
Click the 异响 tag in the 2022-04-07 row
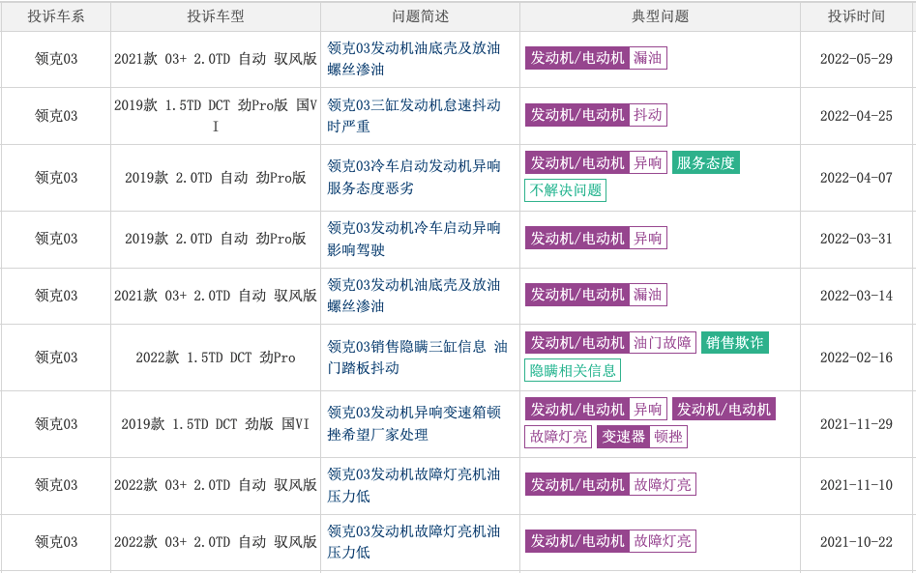point(648,162)
